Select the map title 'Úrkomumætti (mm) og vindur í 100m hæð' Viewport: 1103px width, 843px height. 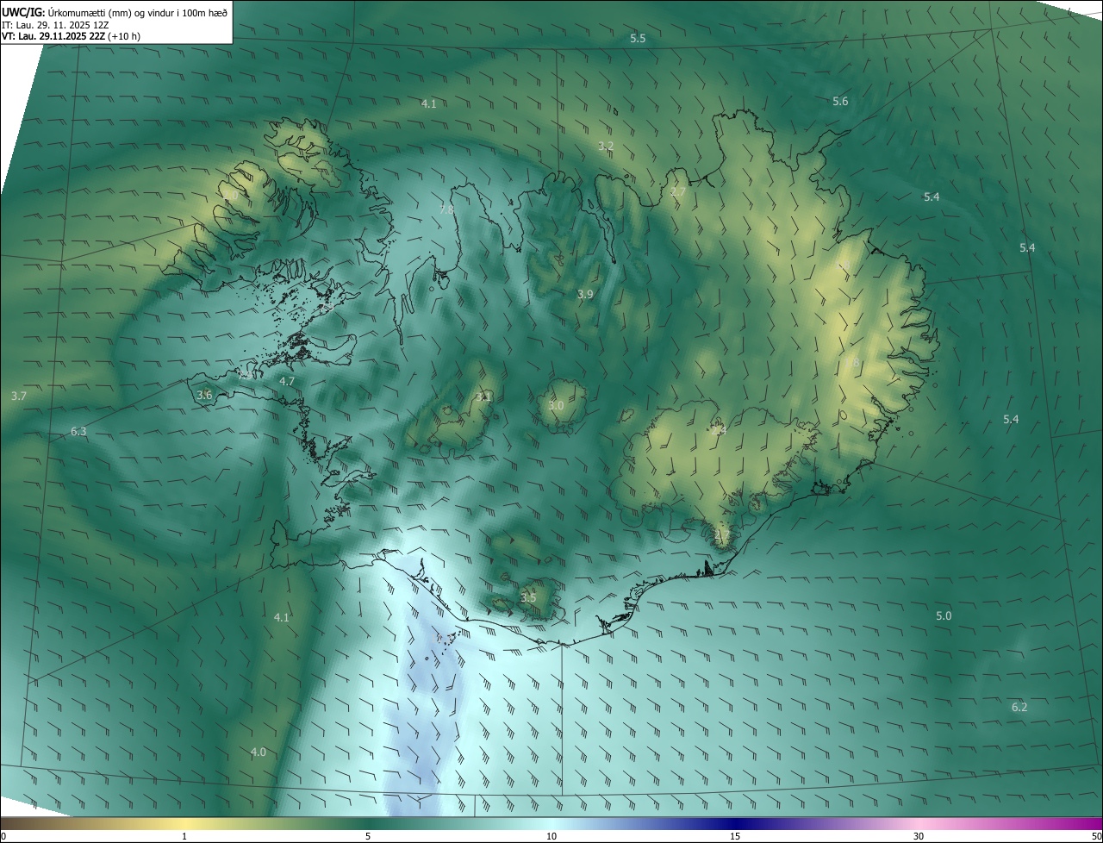coord(138,12)
